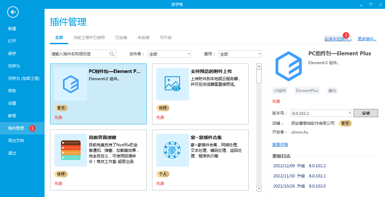Select 新建 in the sidebar
The width and height of the screenshot is (385, 197).
(x=22, y=28)
